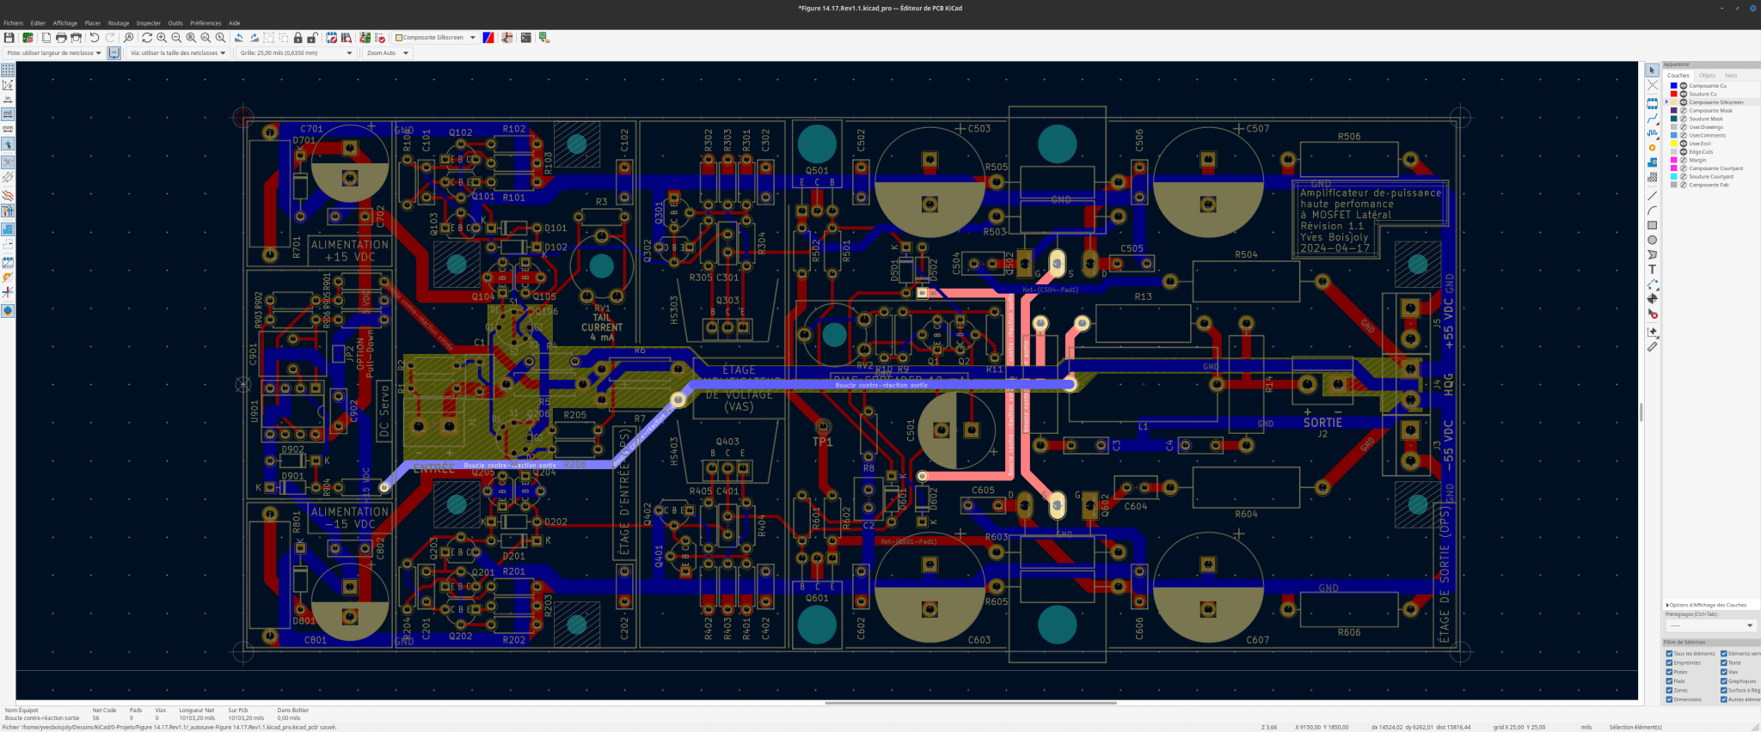The width and height of the screenshot is (1761, 732).
Task: Open the Via size dropdown
Action: 178,53
